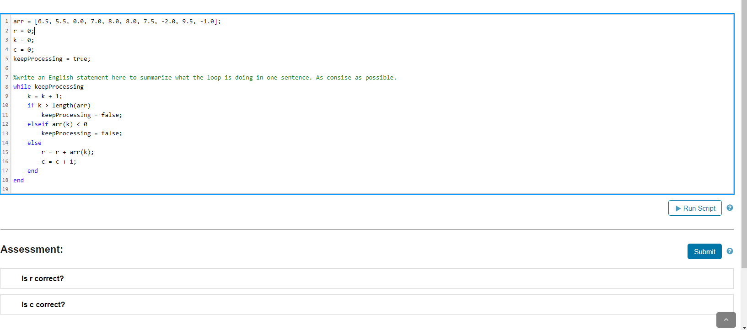Click the scrollbar down arrow
The width and height of the screenshot is (747, 330).
(744, 327)
